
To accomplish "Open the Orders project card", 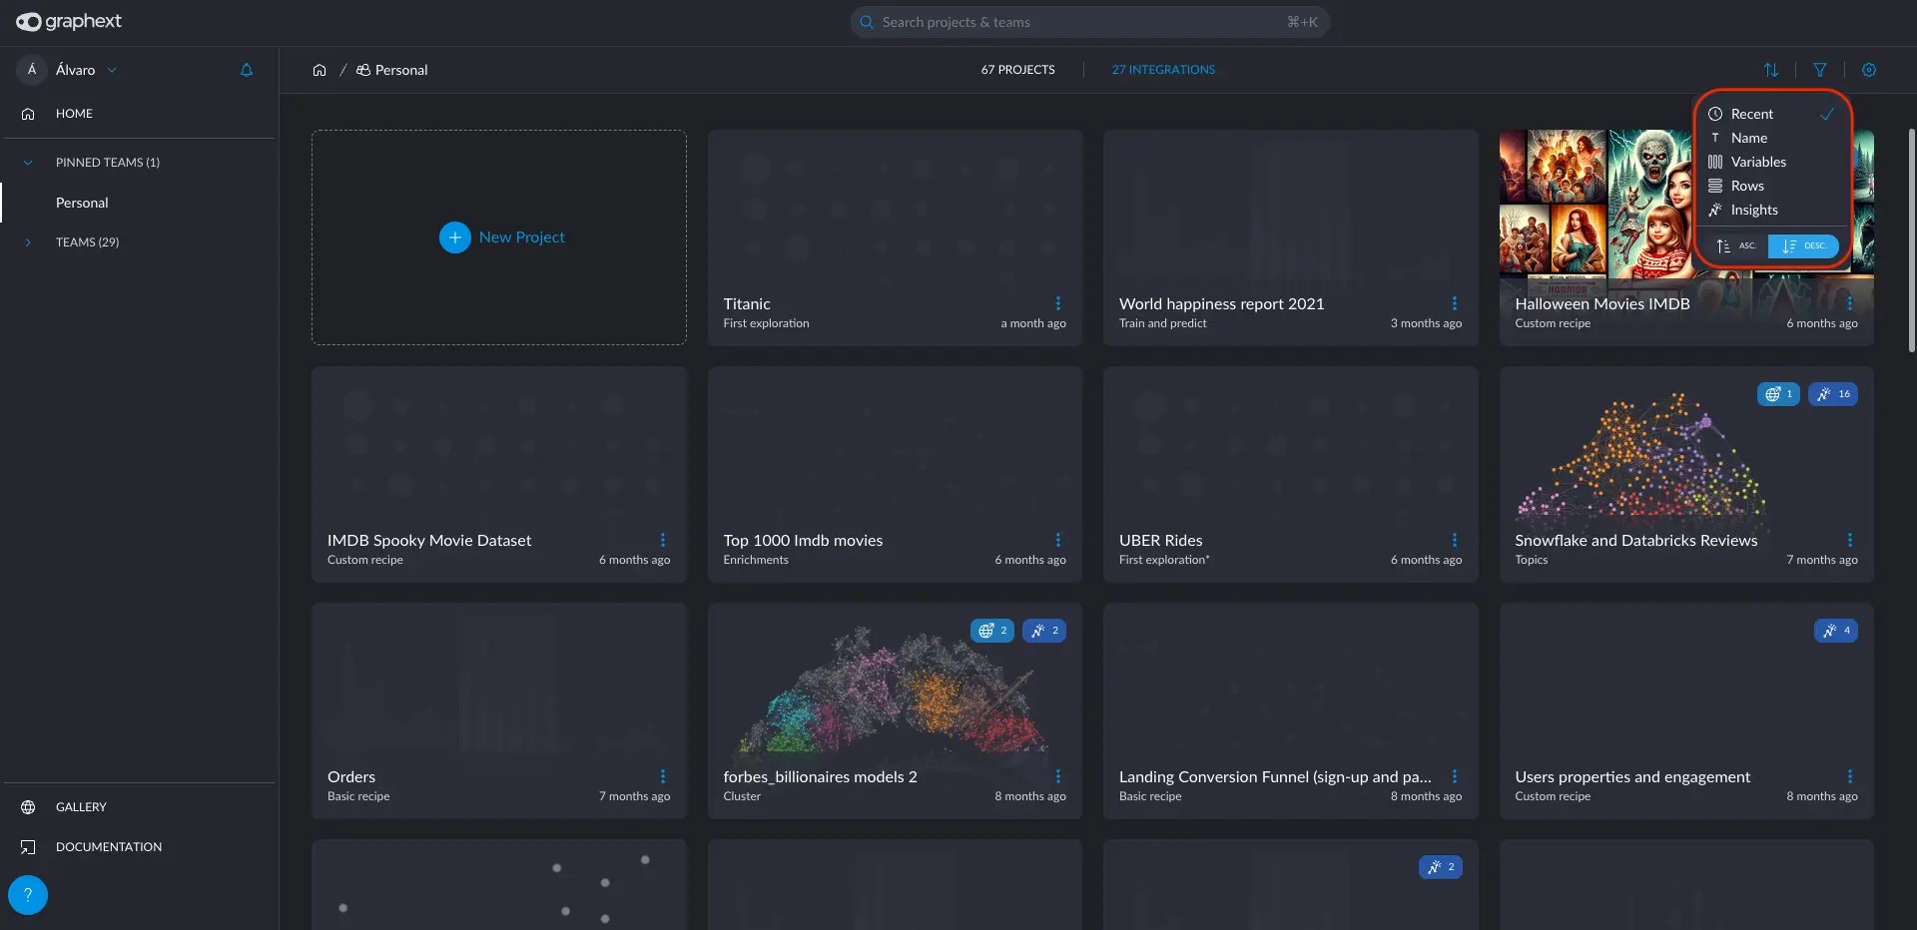I will point(499,710).
